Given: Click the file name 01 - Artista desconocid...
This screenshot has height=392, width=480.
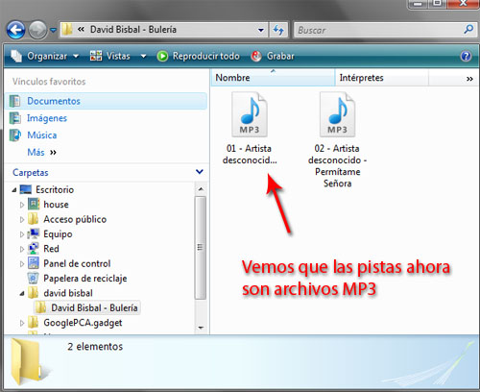Looking at the screenshot, I should [250, 155].
